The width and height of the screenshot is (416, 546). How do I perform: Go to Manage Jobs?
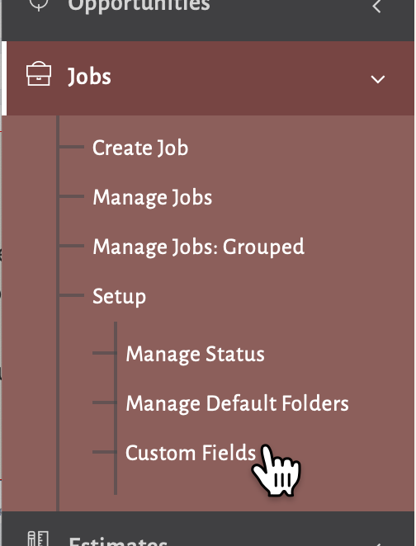tap(152, 197)
